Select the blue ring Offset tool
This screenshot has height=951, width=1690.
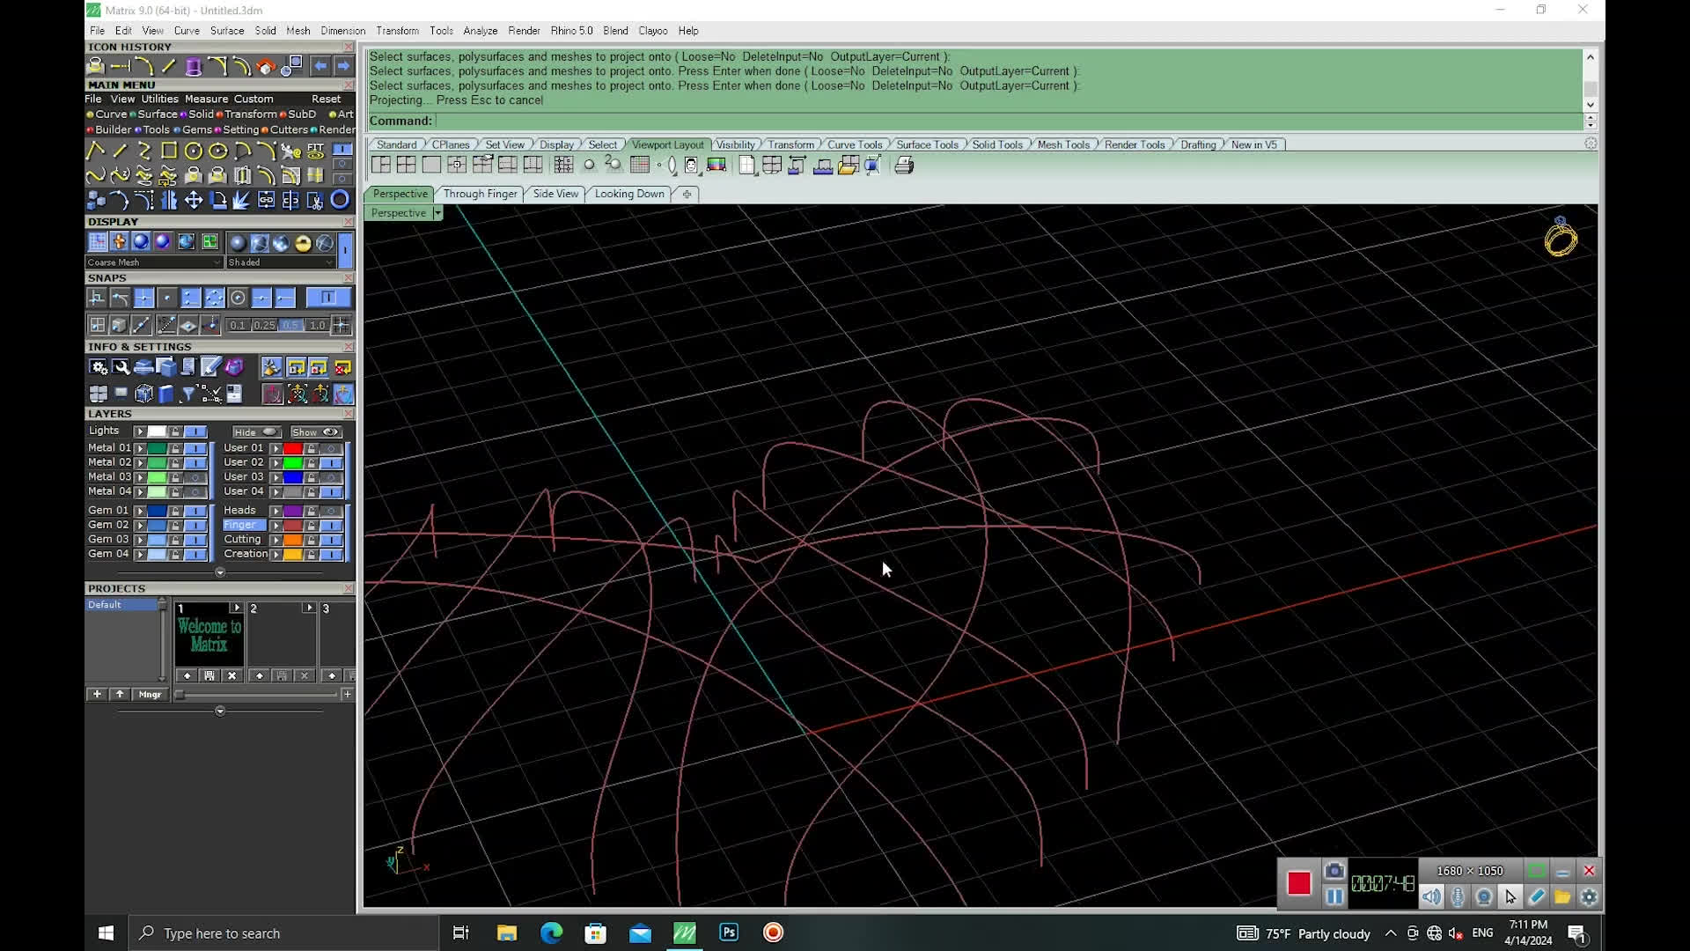click(x=340, y=200)
